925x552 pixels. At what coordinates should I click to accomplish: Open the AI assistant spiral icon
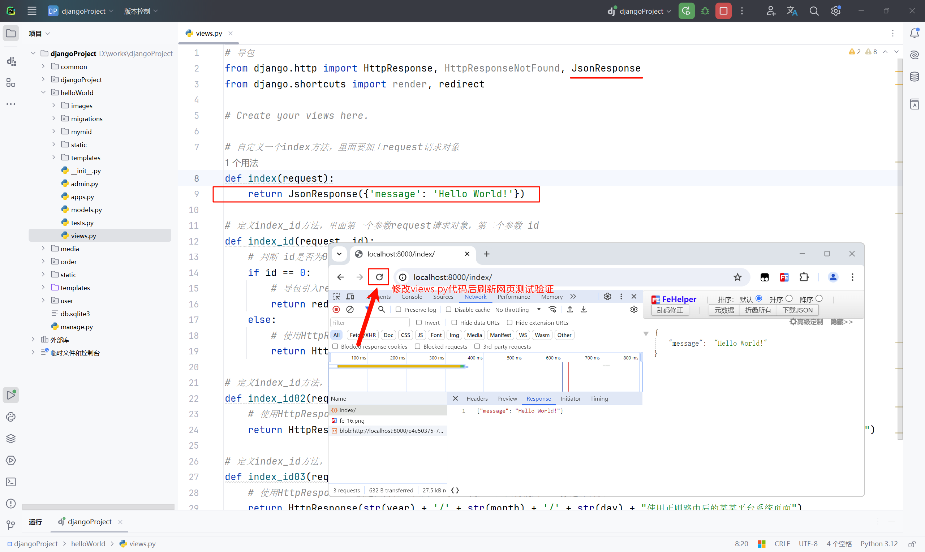(914, 55)
